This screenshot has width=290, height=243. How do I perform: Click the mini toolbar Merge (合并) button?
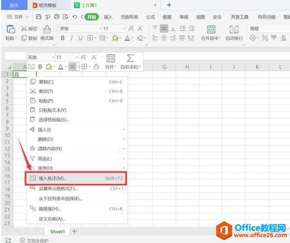[x=111, y=61]
